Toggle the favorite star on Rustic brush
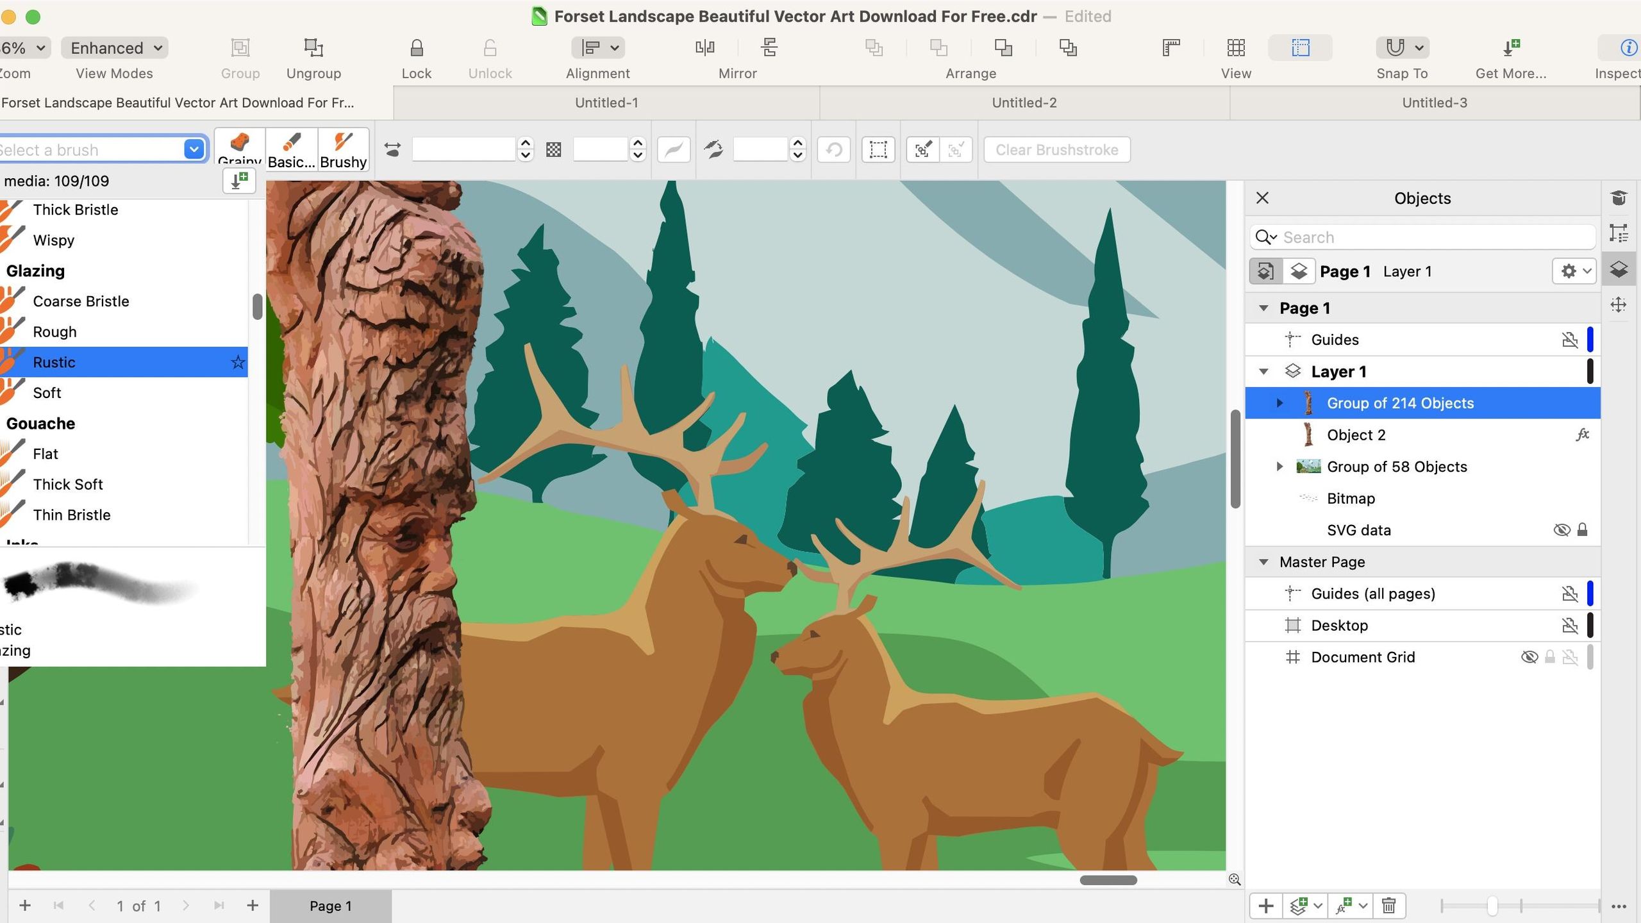The image size is (1641, 923). click(238, 362)
